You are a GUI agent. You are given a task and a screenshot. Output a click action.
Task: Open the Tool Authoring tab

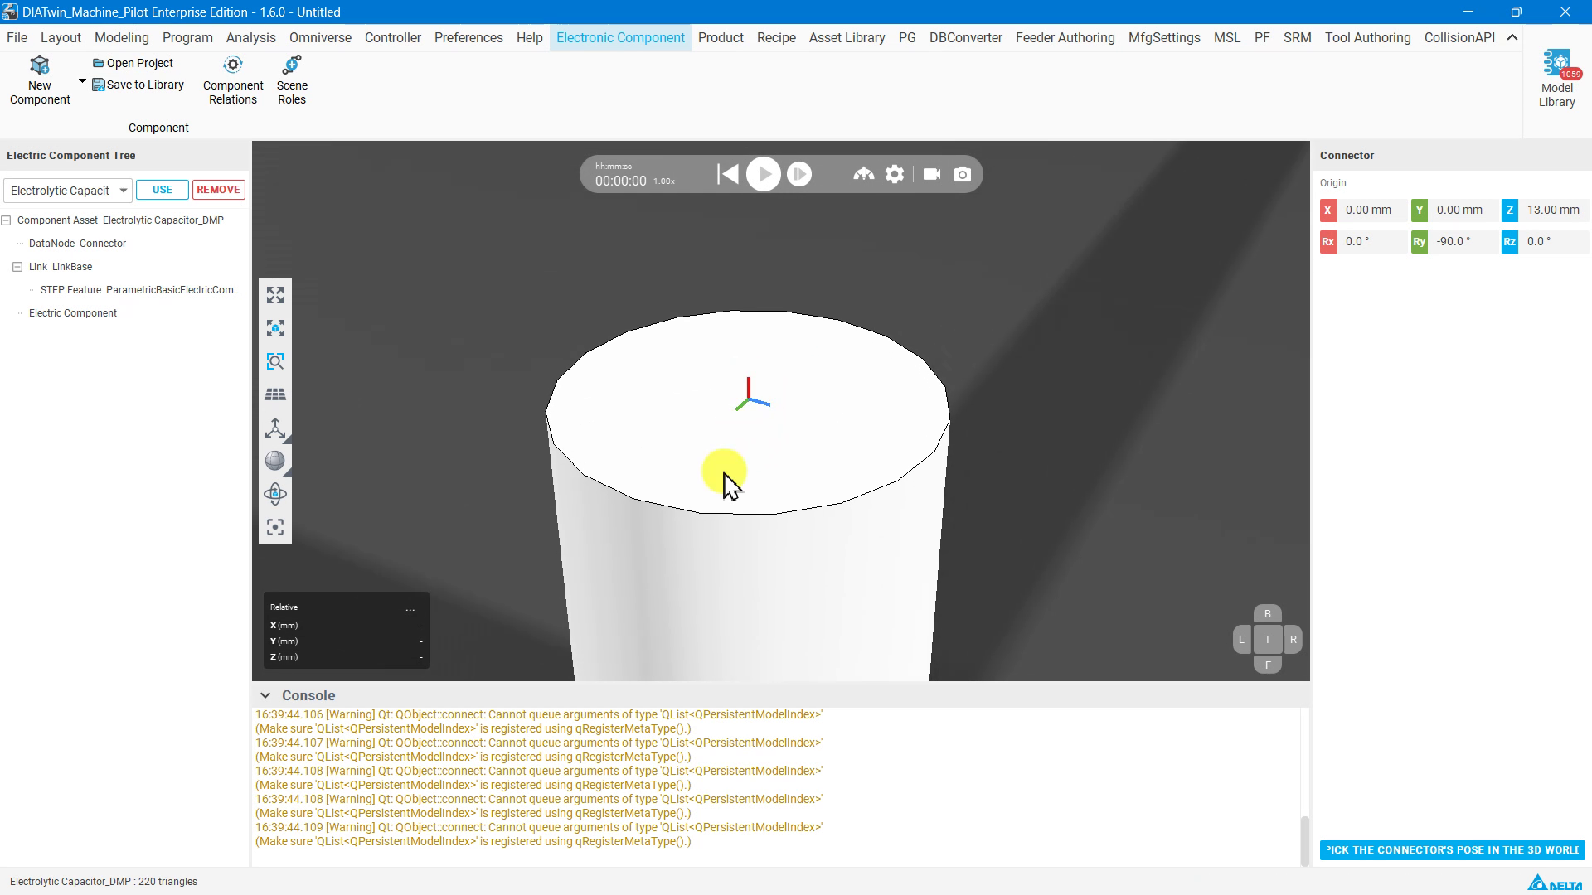(x=1367, y=37)
